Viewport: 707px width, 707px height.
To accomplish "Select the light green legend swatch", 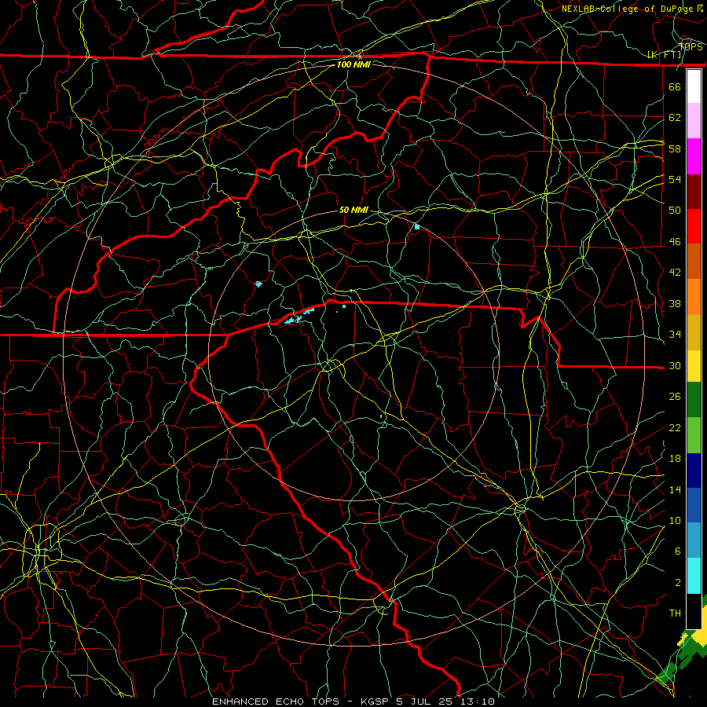I will (694, 435).
